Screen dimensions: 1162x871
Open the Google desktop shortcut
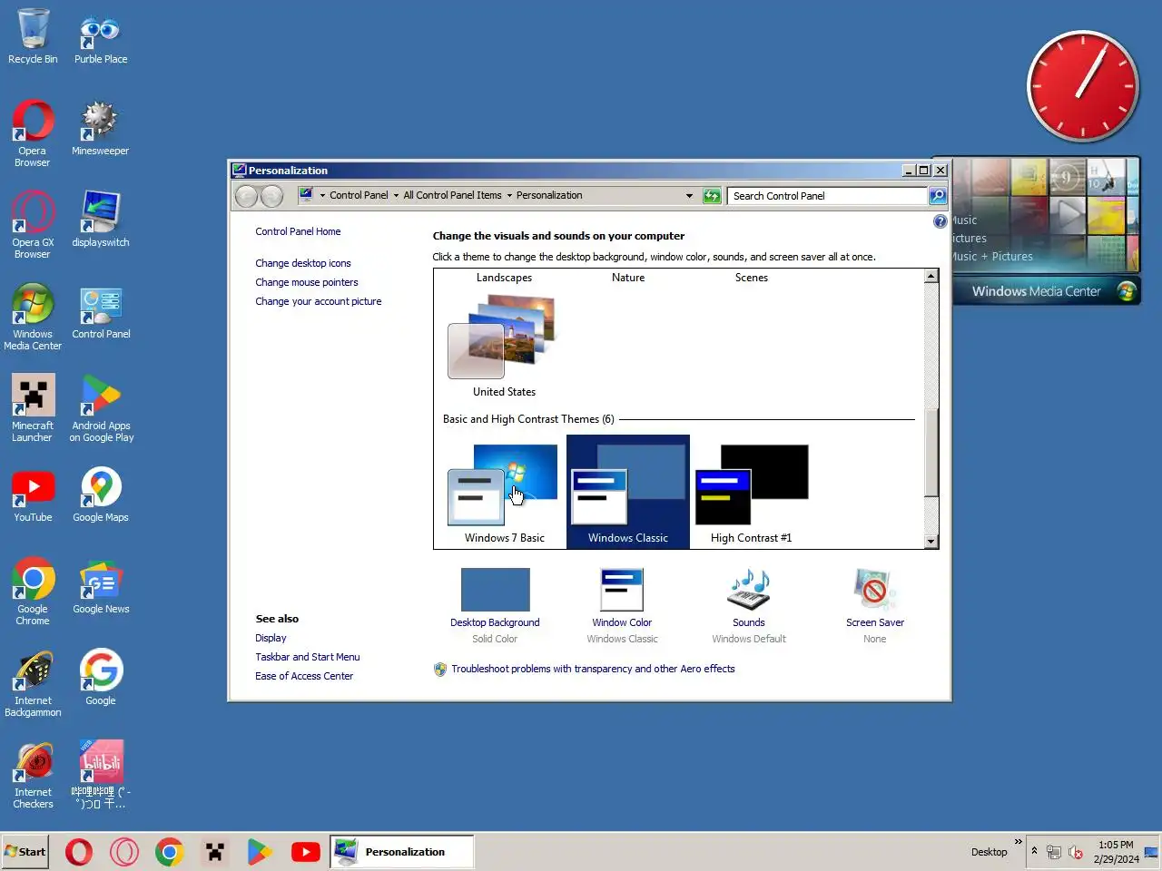pyautogui.click(x=101, y=677)
